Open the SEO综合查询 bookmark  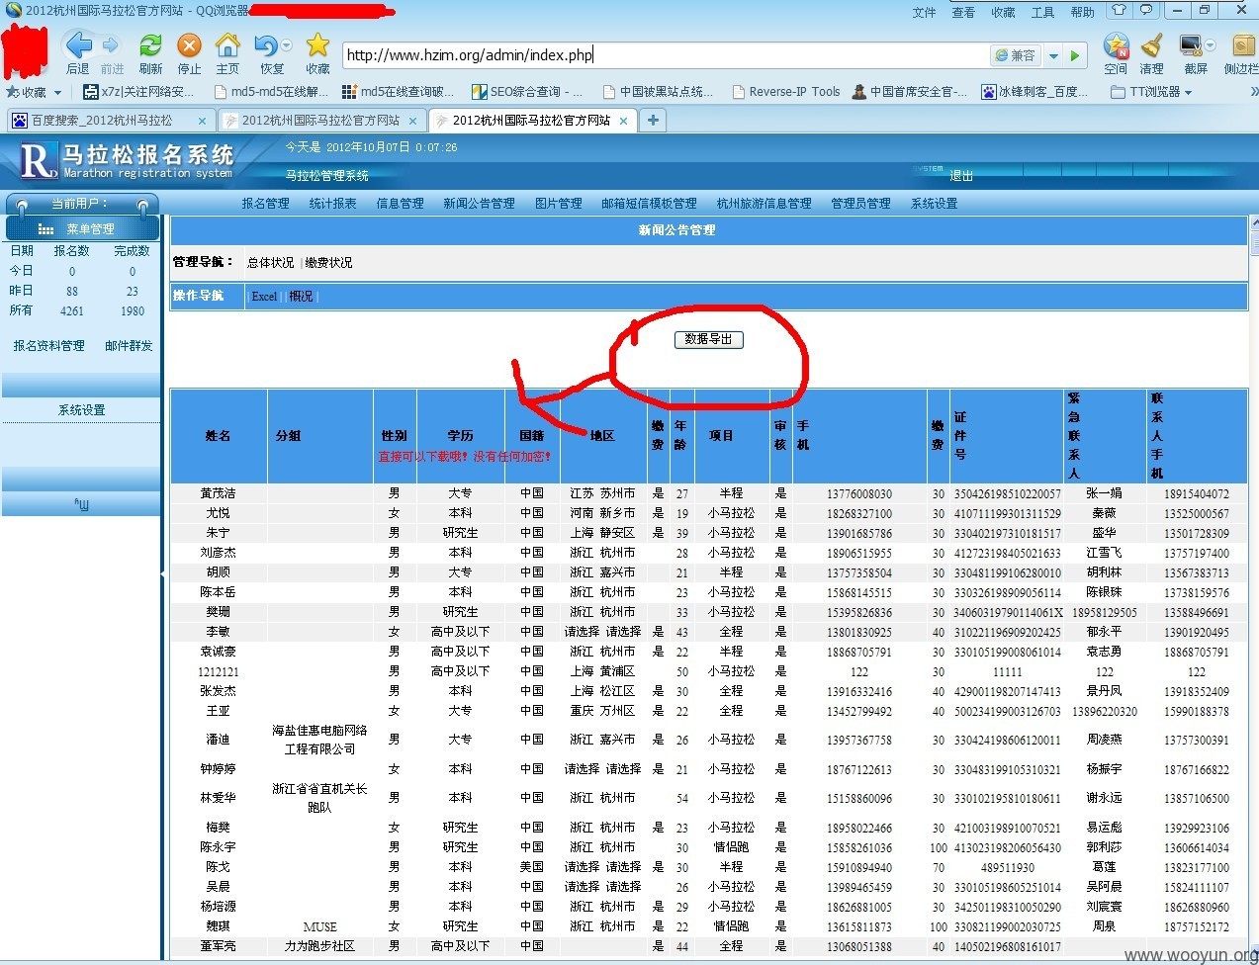point(528,92)
